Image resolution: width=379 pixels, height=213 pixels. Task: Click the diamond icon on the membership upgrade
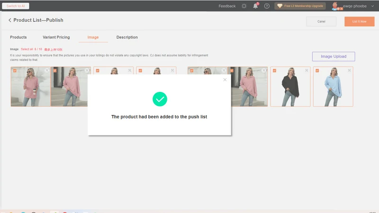click(280, 6)
